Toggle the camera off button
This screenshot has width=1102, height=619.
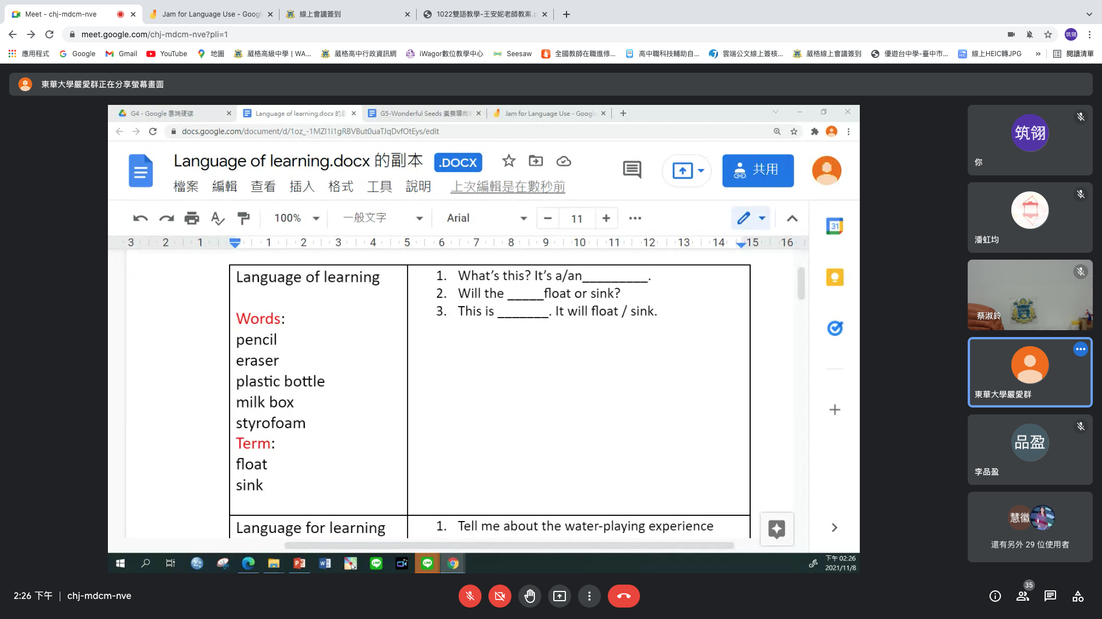click(499, 596)
